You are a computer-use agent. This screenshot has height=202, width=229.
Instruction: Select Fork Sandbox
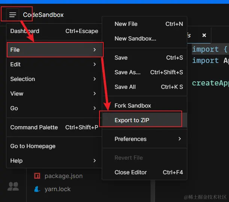(x=145, y=105)
